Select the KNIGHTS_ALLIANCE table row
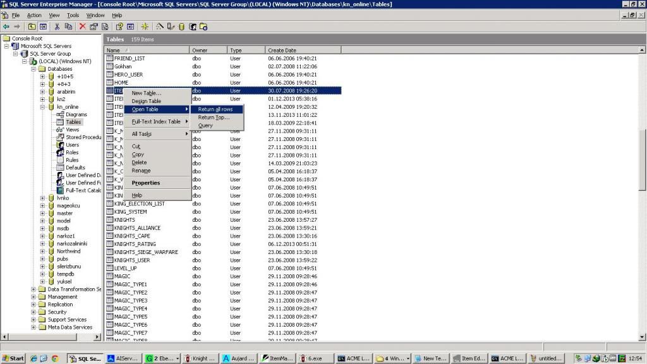 click(137, 227)
